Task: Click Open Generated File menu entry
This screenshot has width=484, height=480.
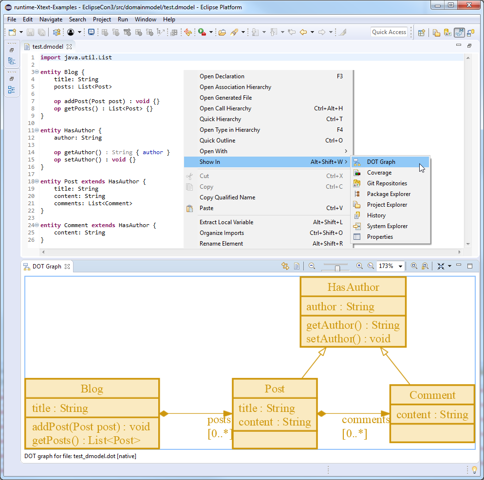Action: pyautogui.click(x=268, y=98)
